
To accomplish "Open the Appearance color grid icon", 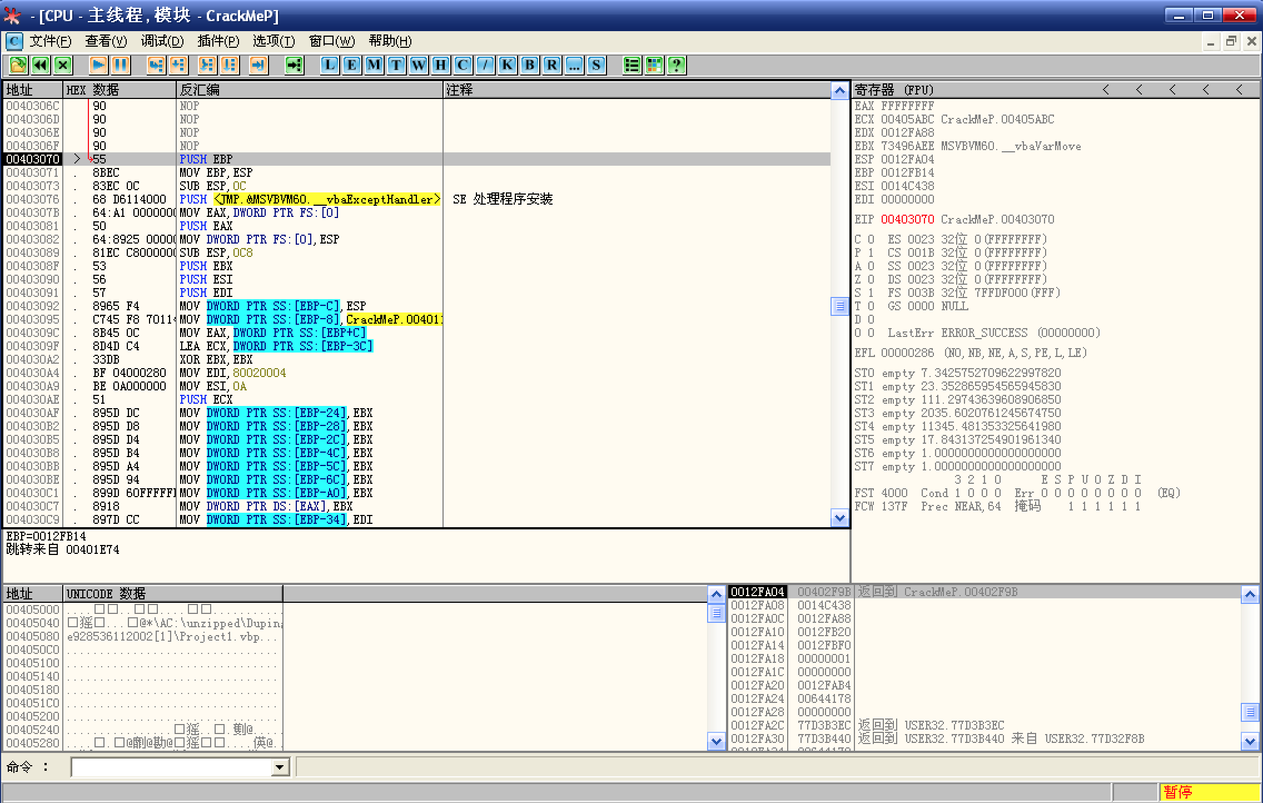I will pyautogui.click(x=654, y=65).
